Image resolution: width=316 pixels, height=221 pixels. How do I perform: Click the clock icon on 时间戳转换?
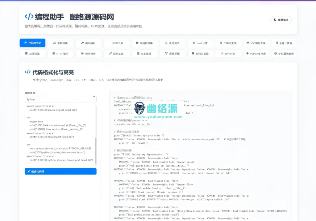(137, 43)
